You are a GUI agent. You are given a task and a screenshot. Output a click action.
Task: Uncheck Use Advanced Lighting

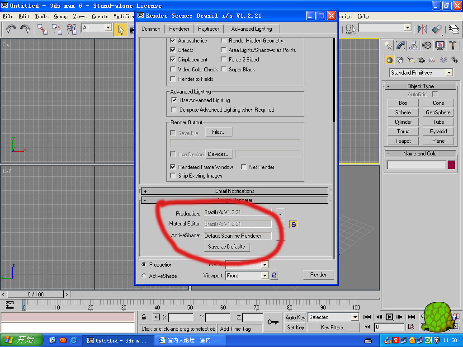(x=174, y=100)
